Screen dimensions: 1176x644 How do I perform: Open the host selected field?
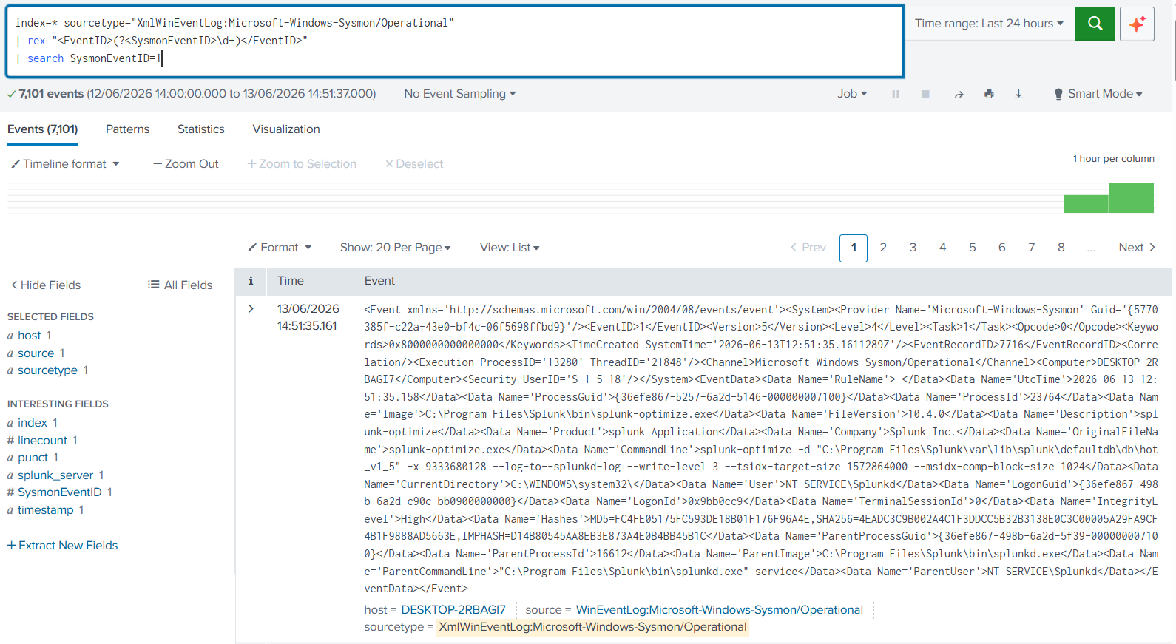[30, 336]
